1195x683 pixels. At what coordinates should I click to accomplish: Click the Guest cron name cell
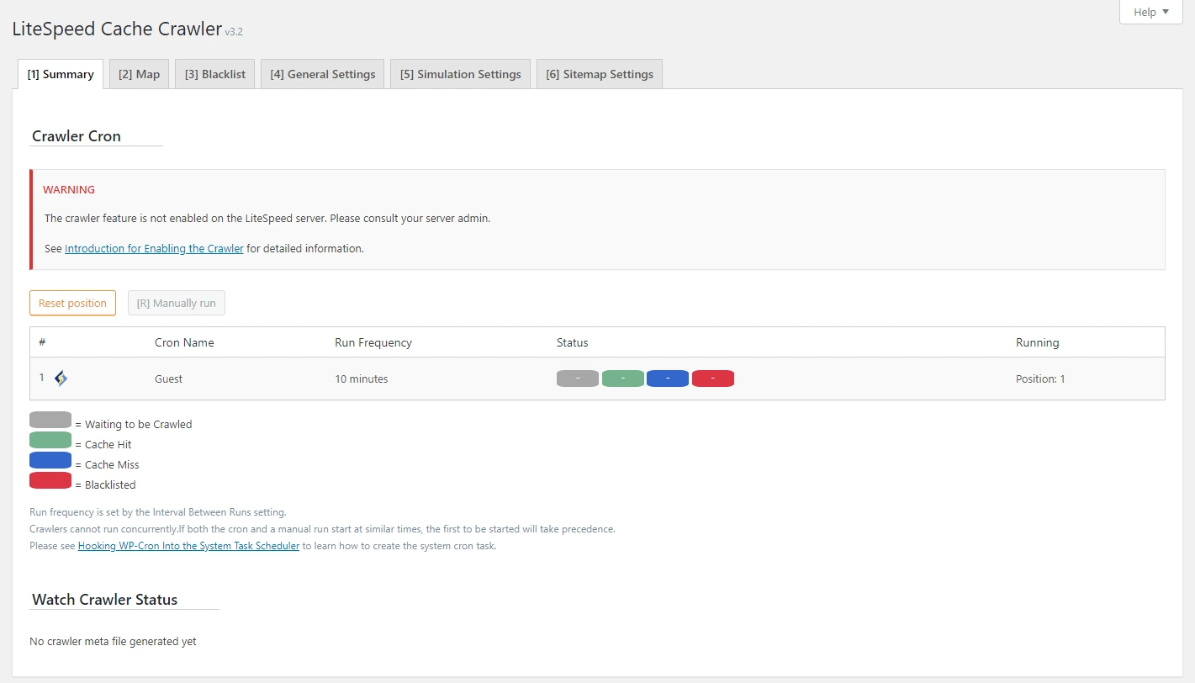coord(169,379)
